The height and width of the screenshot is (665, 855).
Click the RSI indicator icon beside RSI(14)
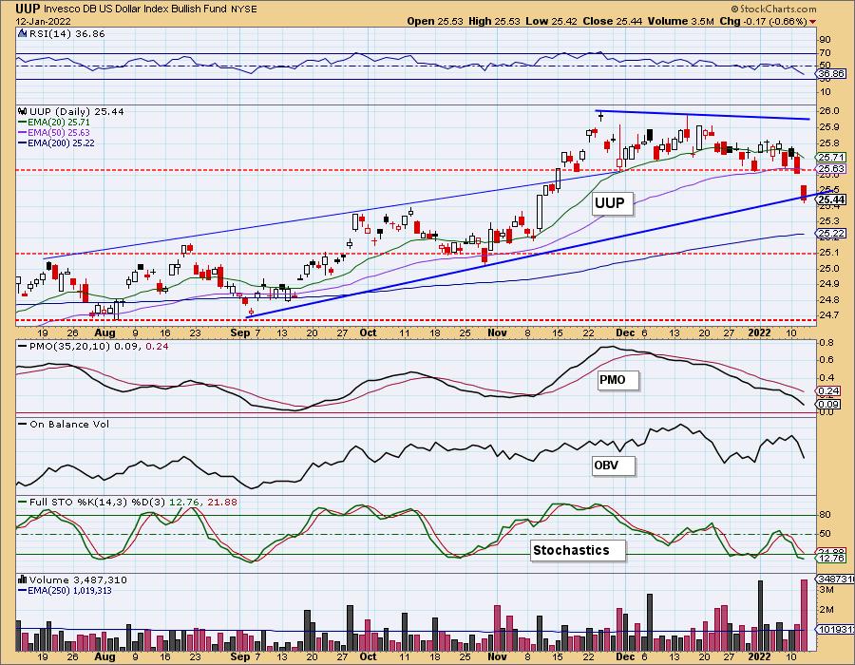tap(22, 34)
